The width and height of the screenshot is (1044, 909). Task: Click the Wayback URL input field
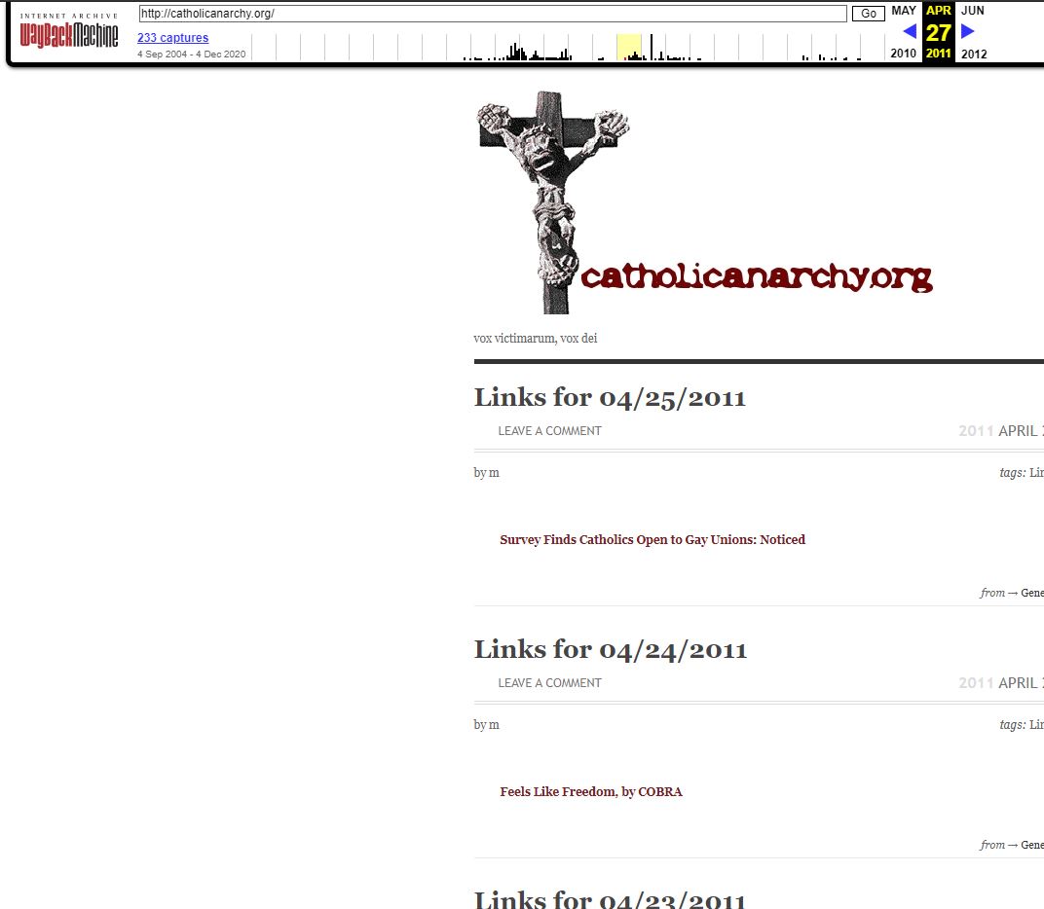pyautogui.click(x=492, y=14)
